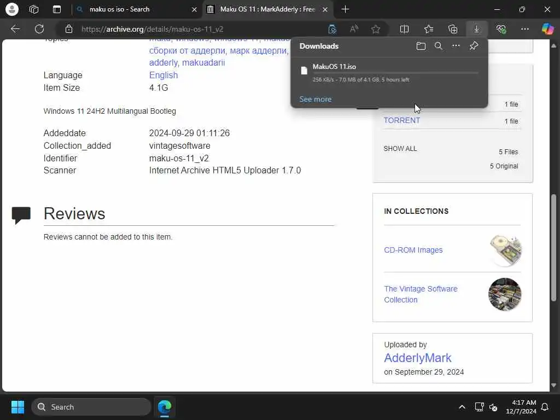Open the TORRENT download option
The height and width of the screenshot is (420, 560).
pos(402,120)
